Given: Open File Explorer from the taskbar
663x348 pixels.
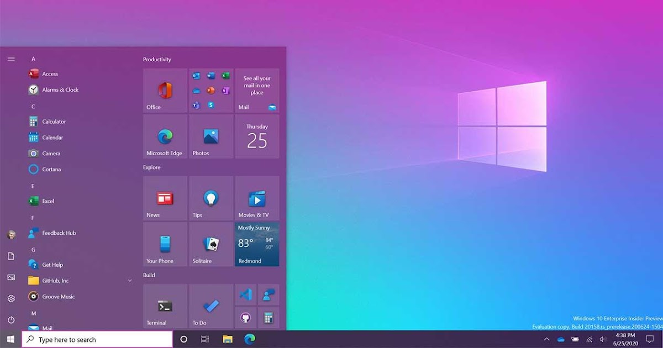Looking at the screenshot, I should click(227, 339).
